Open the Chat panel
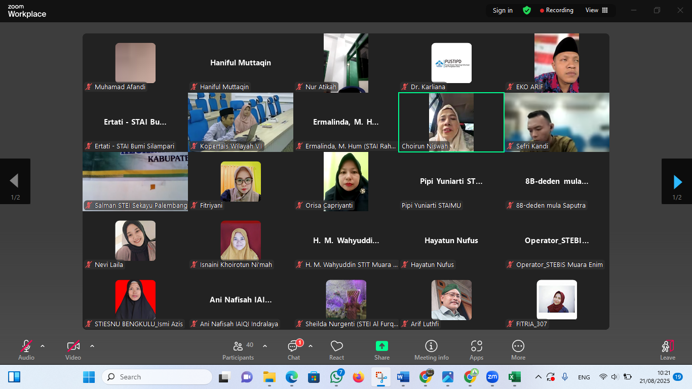 pyautogui.click(x=294, y=349)
